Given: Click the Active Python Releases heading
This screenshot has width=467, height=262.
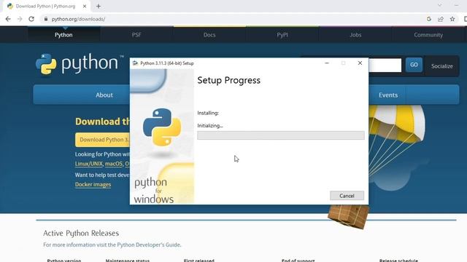Looking at the screenshot, I should click(x=81, y=233).
